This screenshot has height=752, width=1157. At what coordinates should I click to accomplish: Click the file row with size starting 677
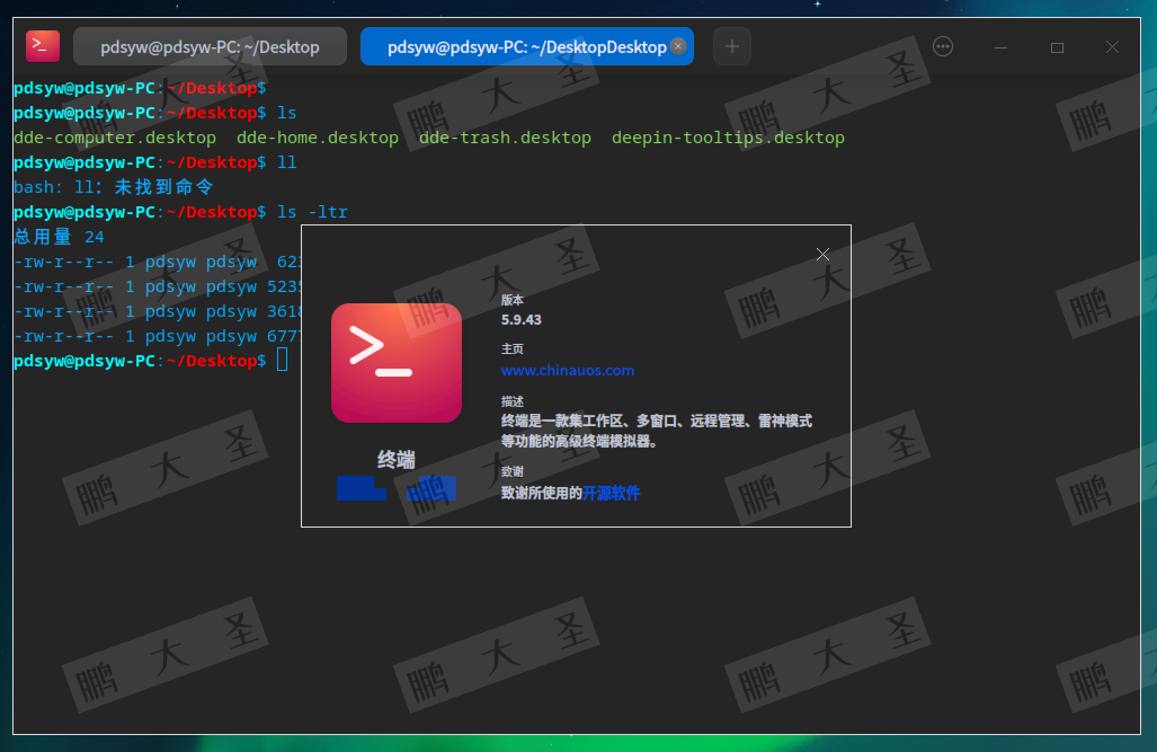(158, 336)
